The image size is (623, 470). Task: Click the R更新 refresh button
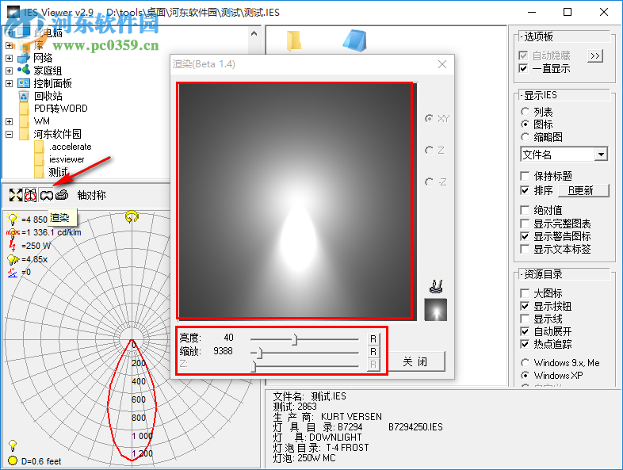pos(583,191)
